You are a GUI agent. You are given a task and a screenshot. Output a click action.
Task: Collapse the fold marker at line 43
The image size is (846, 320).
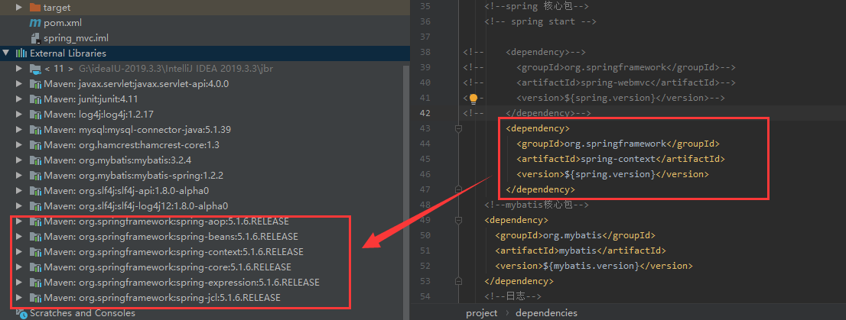(x=458, y=129)
